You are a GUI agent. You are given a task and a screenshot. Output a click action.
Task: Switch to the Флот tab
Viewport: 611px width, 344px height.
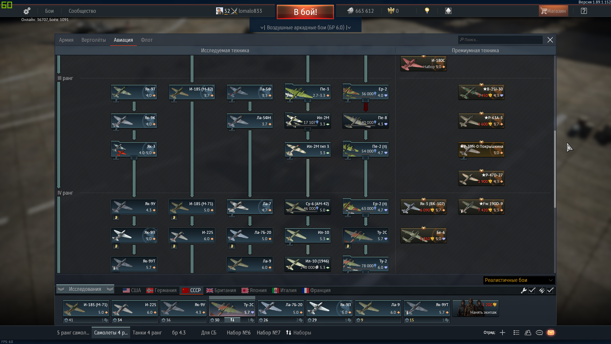147,40
